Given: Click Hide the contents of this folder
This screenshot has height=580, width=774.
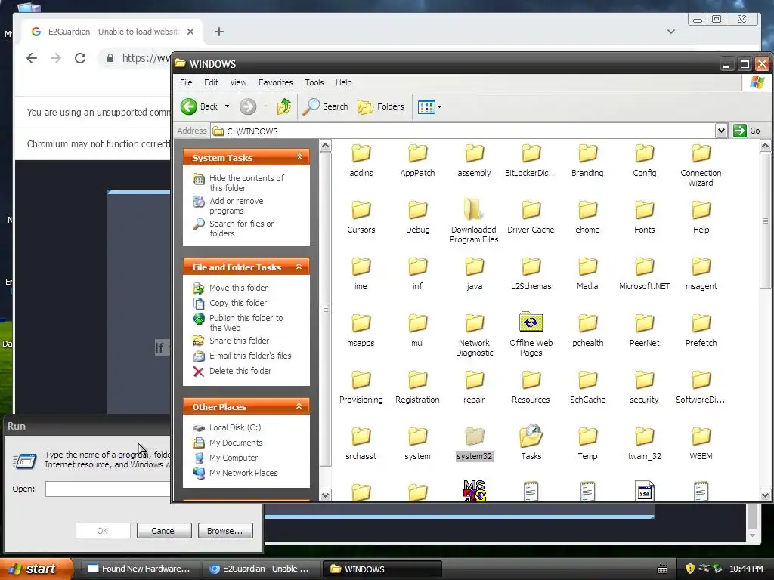Looking at the screenshot, I should point(246,183).
